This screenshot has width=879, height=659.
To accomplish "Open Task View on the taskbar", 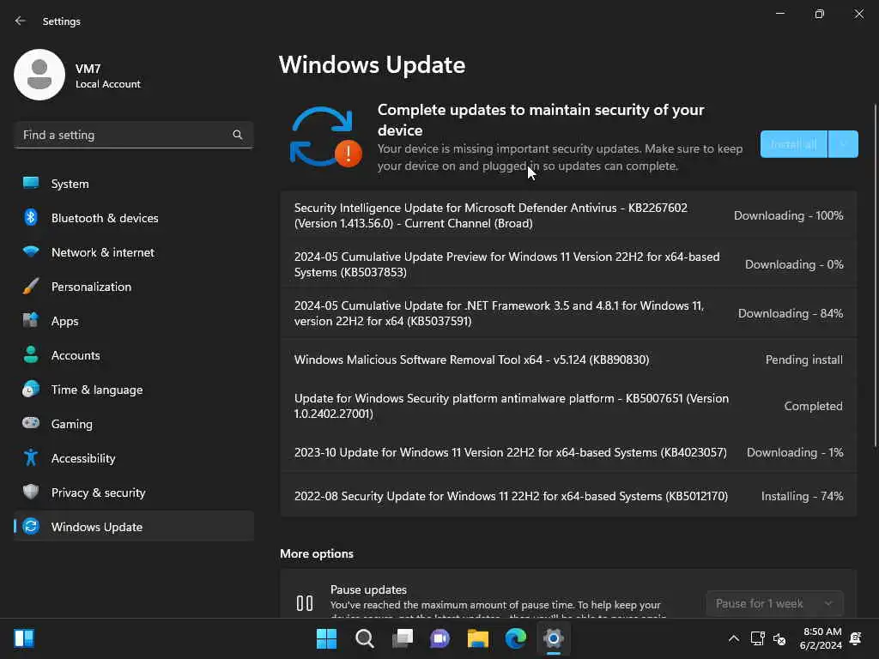I will (x=402, y=638).
